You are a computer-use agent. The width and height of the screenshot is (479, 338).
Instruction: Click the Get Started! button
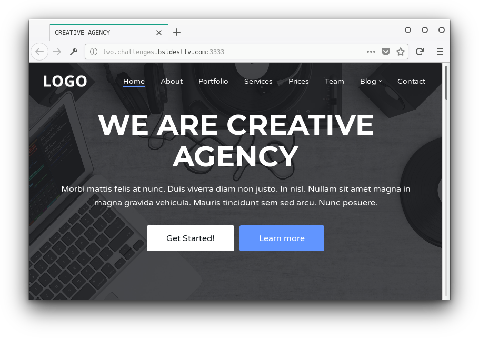click(x=191, y=238)
